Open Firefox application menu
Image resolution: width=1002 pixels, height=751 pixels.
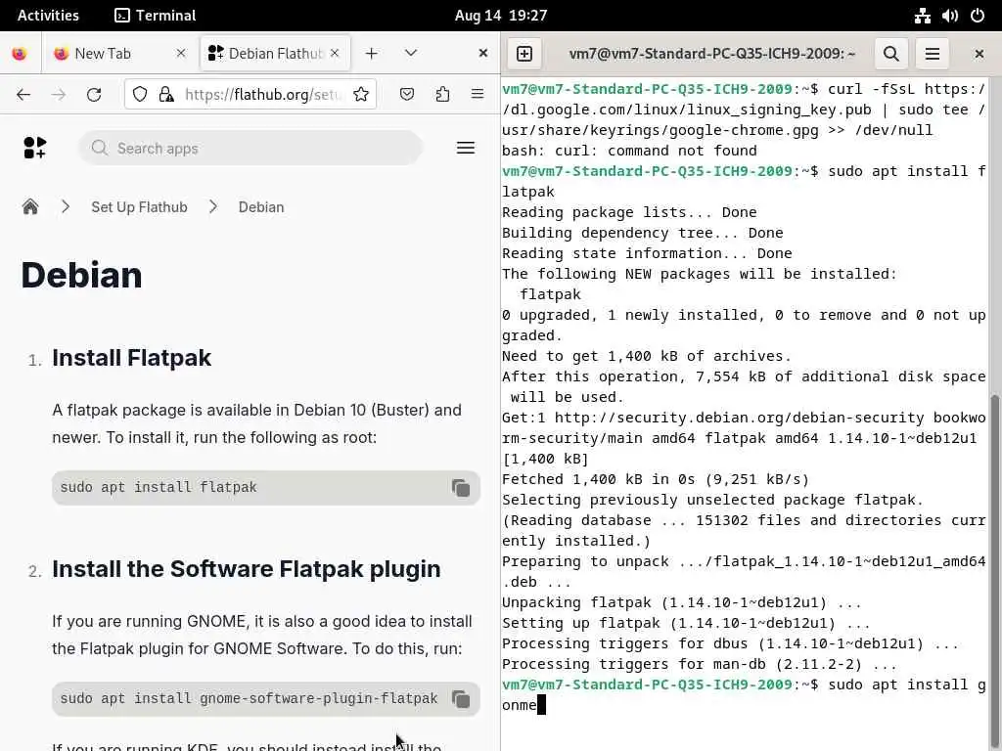point(478,95)
